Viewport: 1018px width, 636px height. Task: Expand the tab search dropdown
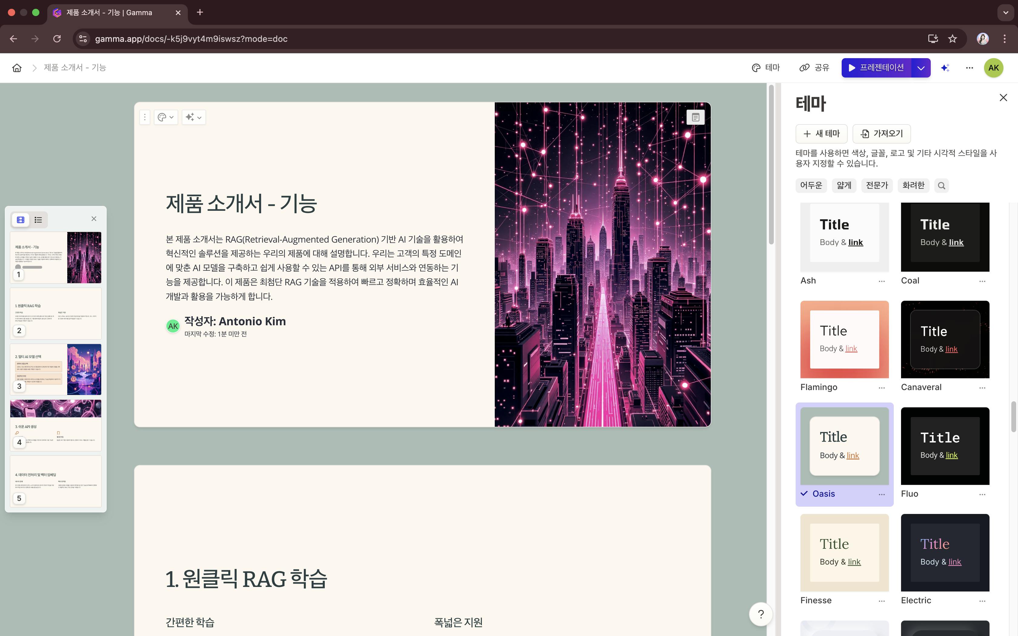[1005, 13]
